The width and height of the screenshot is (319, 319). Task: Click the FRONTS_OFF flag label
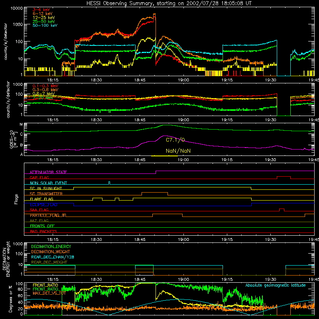point(42,226)
